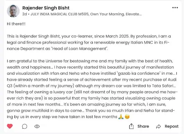Click the repost curved arrow icon
Screen dimensions: 184x134
coord(158,126)
